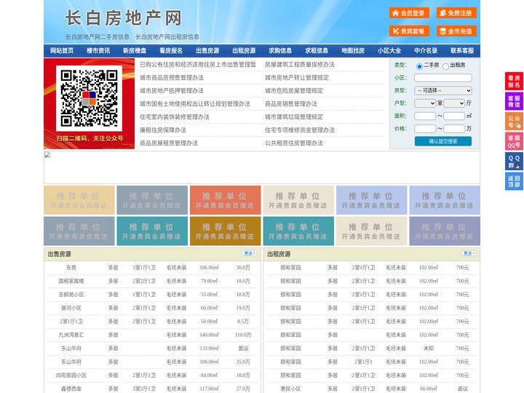Click the 看房报名 red sidebar icon
Viewport: 524px width, 393px height.
(x=514, y=82)
